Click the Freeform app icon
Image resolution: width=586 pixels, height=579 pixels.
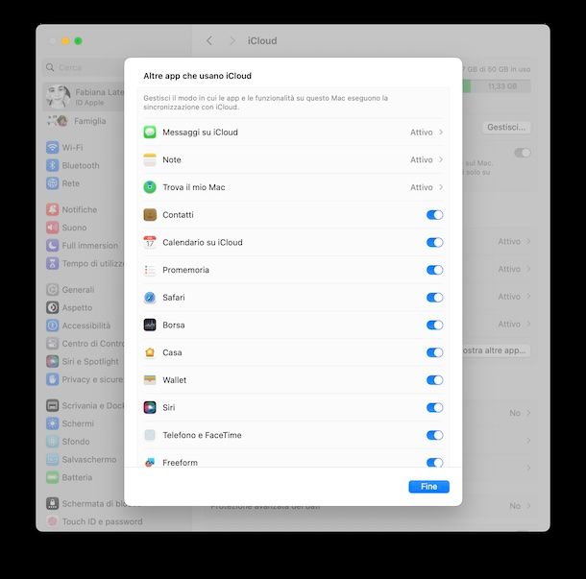(x=150, y=463)
